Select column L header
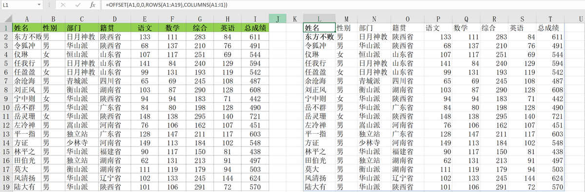Viewport: 585px width, 192px height. [319, 19]
